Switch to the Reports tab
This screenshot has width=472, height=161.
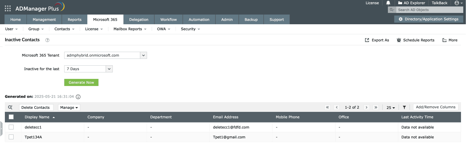(x=74, y=19)
